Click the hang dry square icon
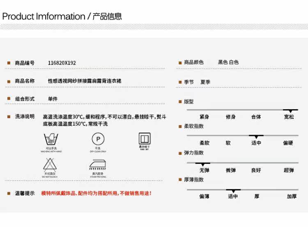This screenshot has width=308, height=227. click(145, 138)
